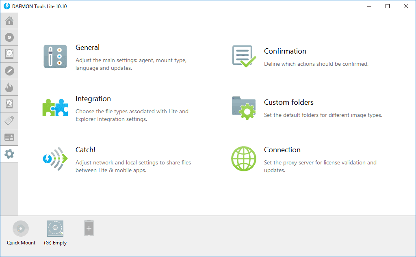Open the Home sidebar icon
The height and width of the screenshot is (257, 416).
click(9, 21)
